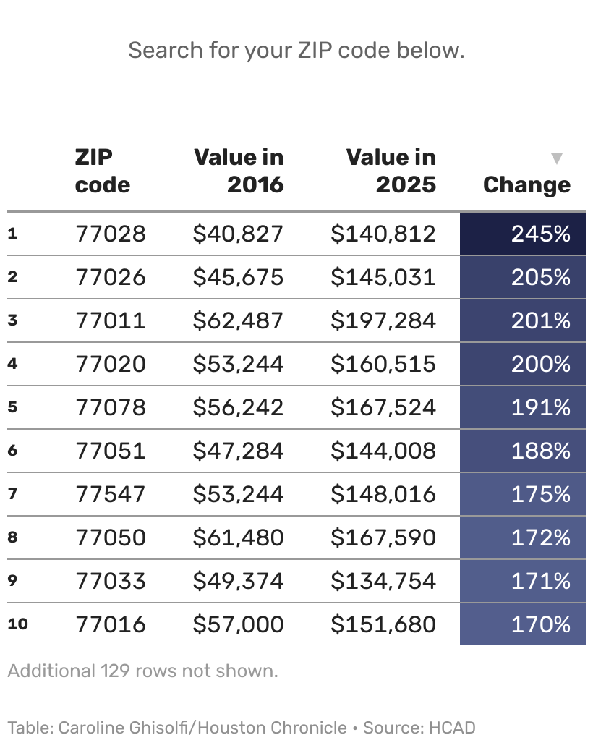Viewport: 593px width, 748px height.
Task: Sort by Value in 2025 header
Action: (391, 171)
